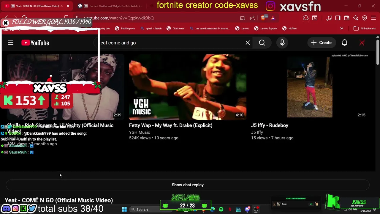Open title Fetty Wap - My Way ft. Drake
380x214 pixels.
pos(171,125)
